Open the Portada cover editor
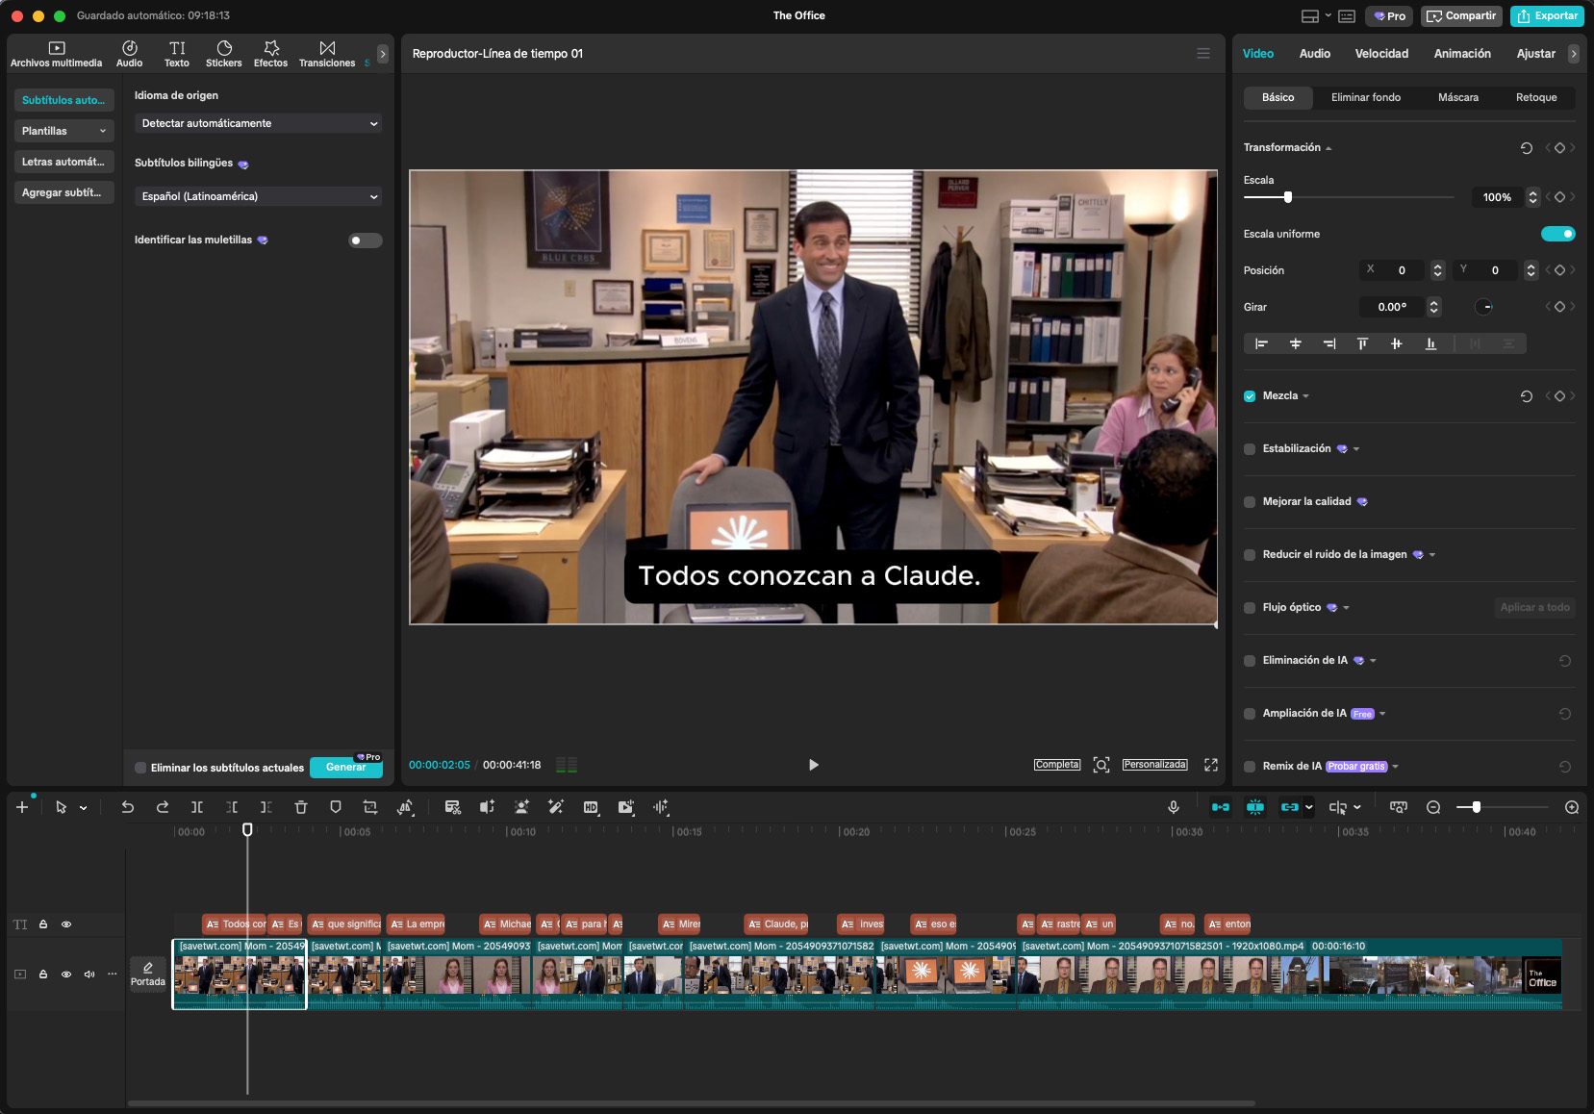 (x=148, y=974)
